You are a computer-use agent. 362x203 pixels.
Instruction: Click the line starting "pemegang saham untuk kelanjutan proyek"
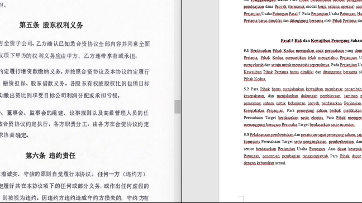coord(303,104)
